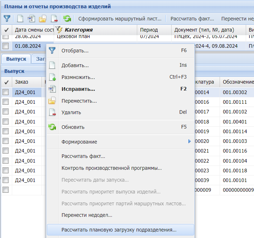
Task: Choose Размножить... in the context menu
Action: (78, 77)
